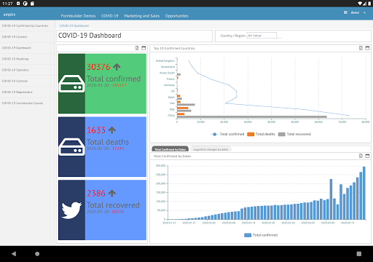Toggle Total confirmed series in top chart legend

[x=228, y=134]
